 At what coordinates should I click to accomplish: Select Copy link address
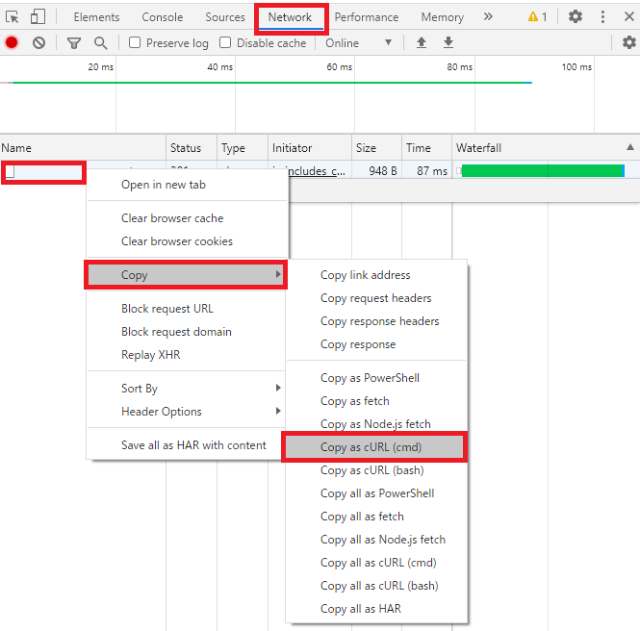pos(376,275)
